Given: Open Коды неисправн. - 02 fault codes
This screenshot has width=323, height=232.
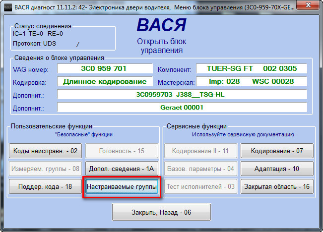Looking at the screenshot, I should coord(45,151).
